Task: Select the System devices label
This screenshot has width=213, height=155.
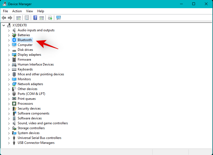Action: point(29,133)
